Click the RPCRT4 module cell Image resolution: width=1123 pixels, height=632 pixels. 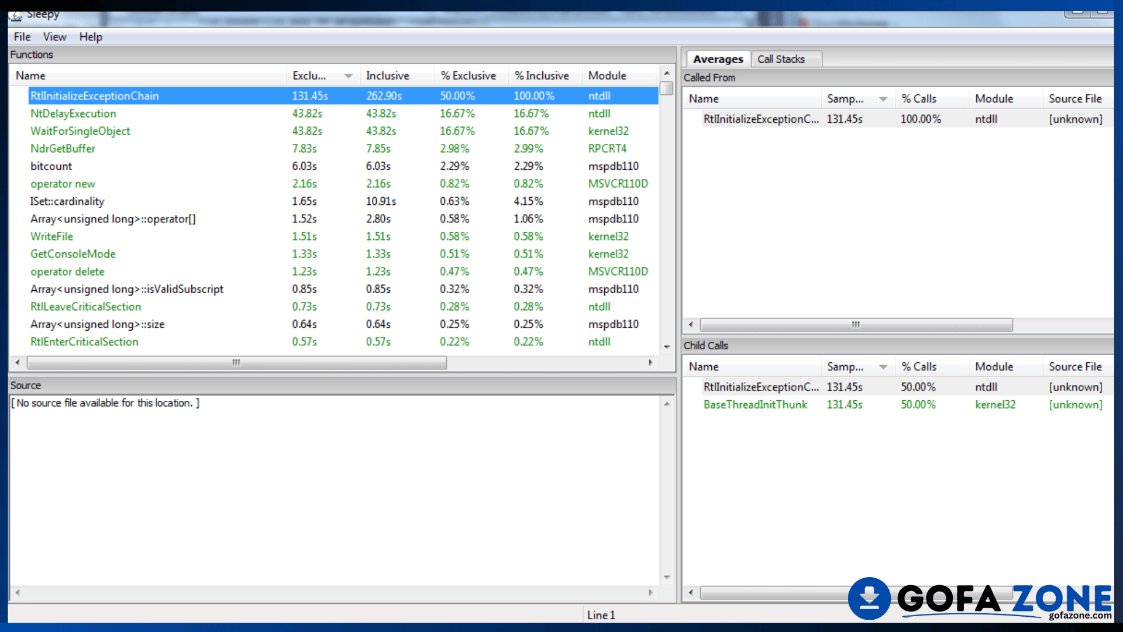(x=607, y=149)
